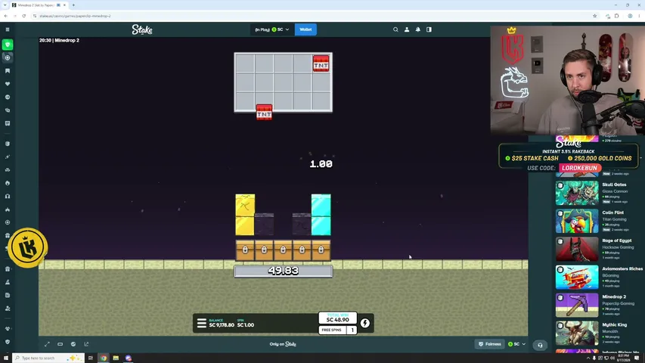Click the yellow LK crown badge
The width and height of the screenshot is (645, 363).
click(27, 248)
